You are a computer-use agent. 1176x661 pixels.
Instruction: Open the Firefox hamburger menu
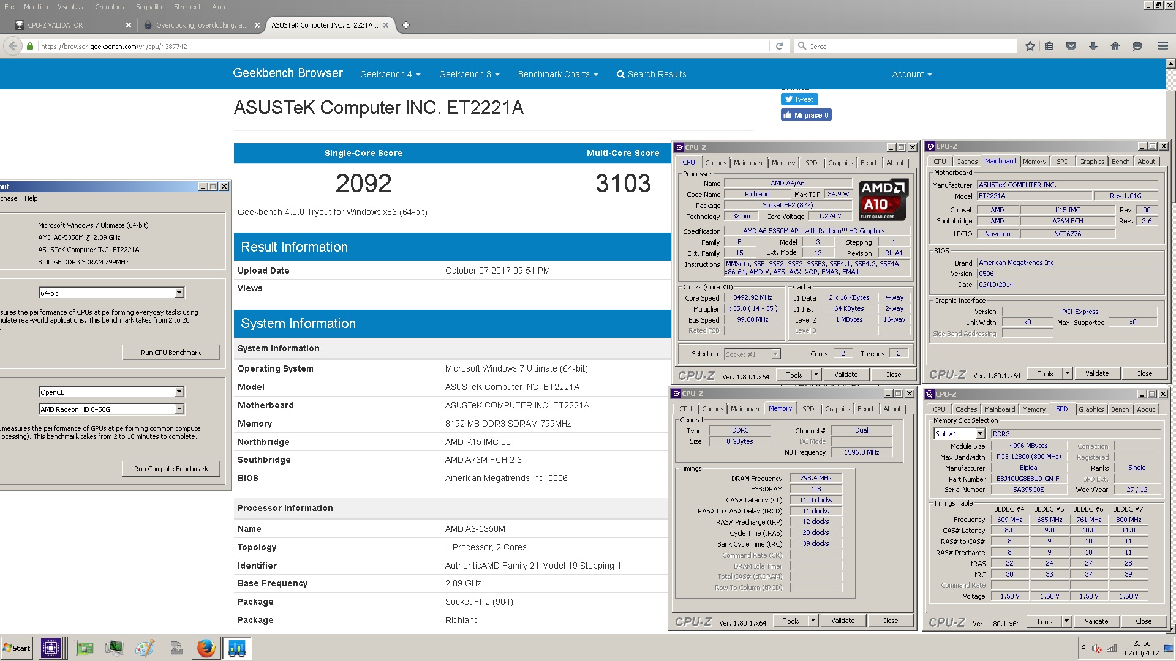[1163, 46]
